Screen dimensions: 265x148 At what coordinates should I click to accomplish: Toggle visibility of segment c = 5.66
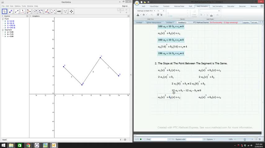(5, 36)
